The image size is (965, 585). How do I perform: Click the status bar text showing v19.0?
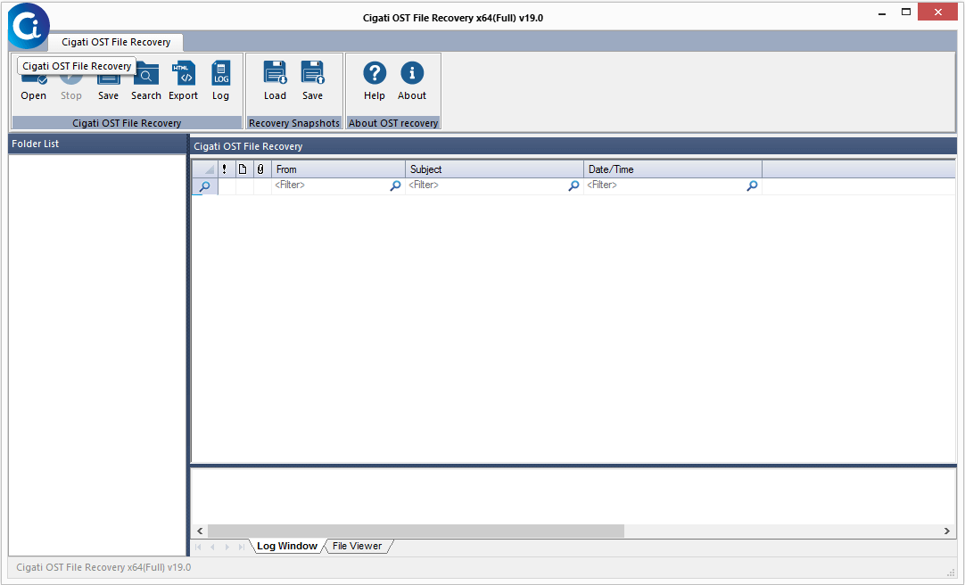[x=103, y=567]
